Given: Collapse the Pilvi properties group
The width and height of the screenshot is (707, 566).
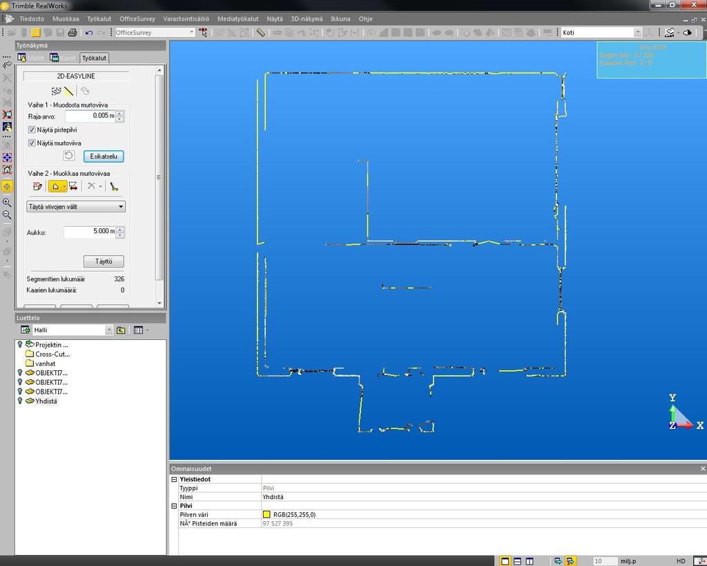Looking at the screenshot, I should pos(174,505).
